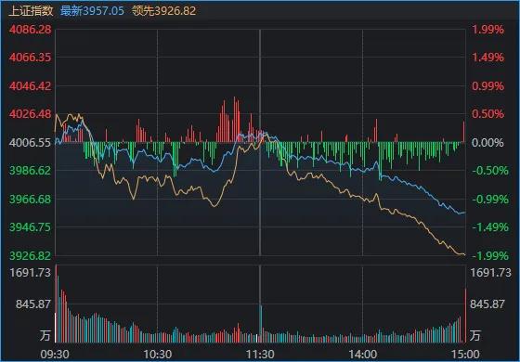Click the right 1691.73 volume label
The height and width of the screenshot is (362, 520).
(491, 273)
